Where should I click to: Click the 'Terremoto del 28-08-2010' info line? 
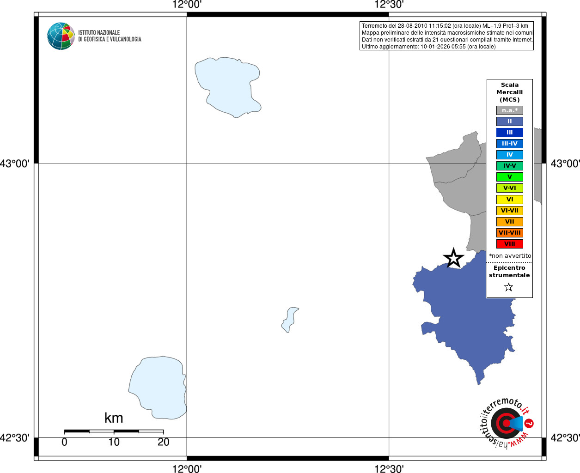tap(445, 26)
